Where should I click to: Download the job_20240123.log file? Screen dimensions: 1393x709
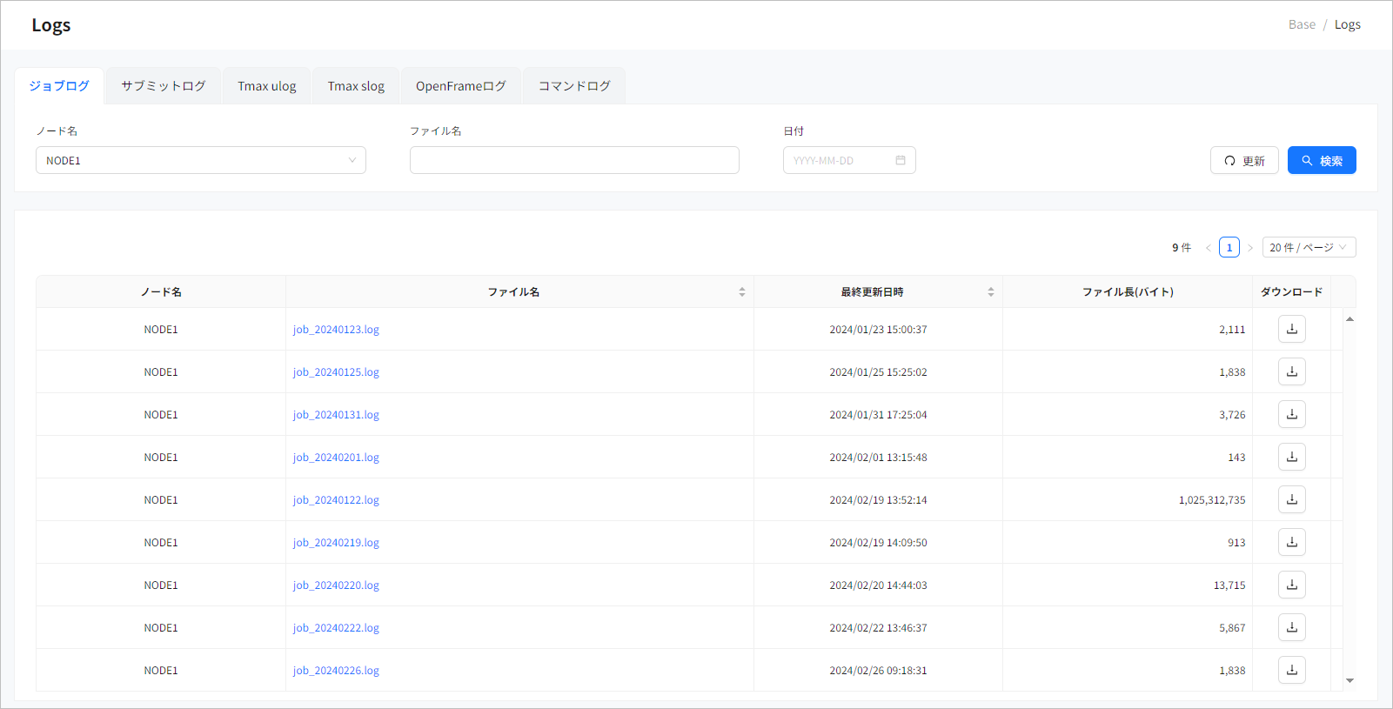1291,329
